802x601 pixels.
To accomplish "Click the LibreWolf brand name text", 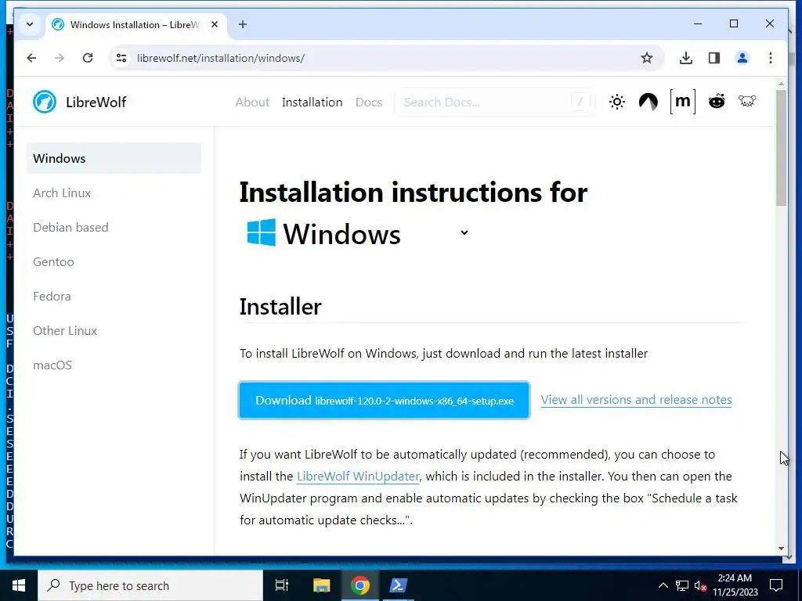I will pos(96,103).
